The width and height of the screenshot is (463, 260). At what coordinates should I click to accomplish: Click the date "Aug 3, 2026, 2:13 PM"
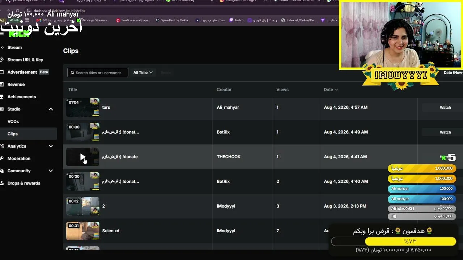coord(345,206)
